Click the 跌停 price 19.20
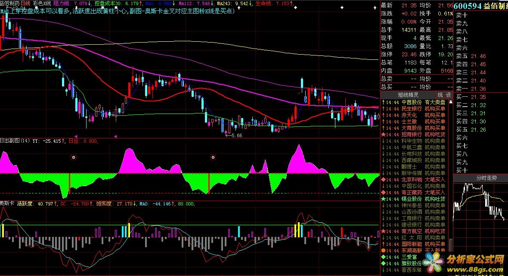The height and width of the screenshot is (276, 508). click(x=446, y=54)
